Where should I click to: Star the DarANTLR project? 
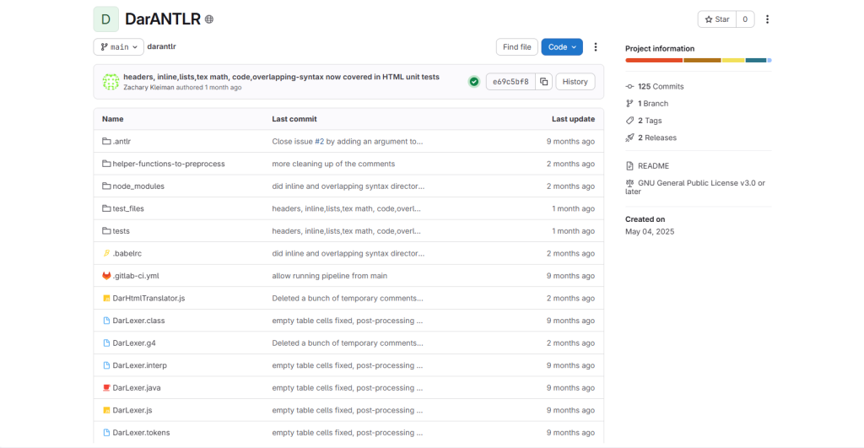point(716,19)
